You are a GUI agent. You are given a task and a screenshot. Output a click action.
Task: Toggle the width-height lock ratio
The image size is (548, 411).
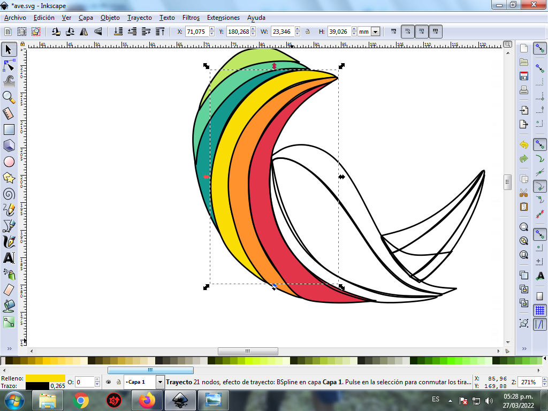pyautogui.click(x=308, y=32)
